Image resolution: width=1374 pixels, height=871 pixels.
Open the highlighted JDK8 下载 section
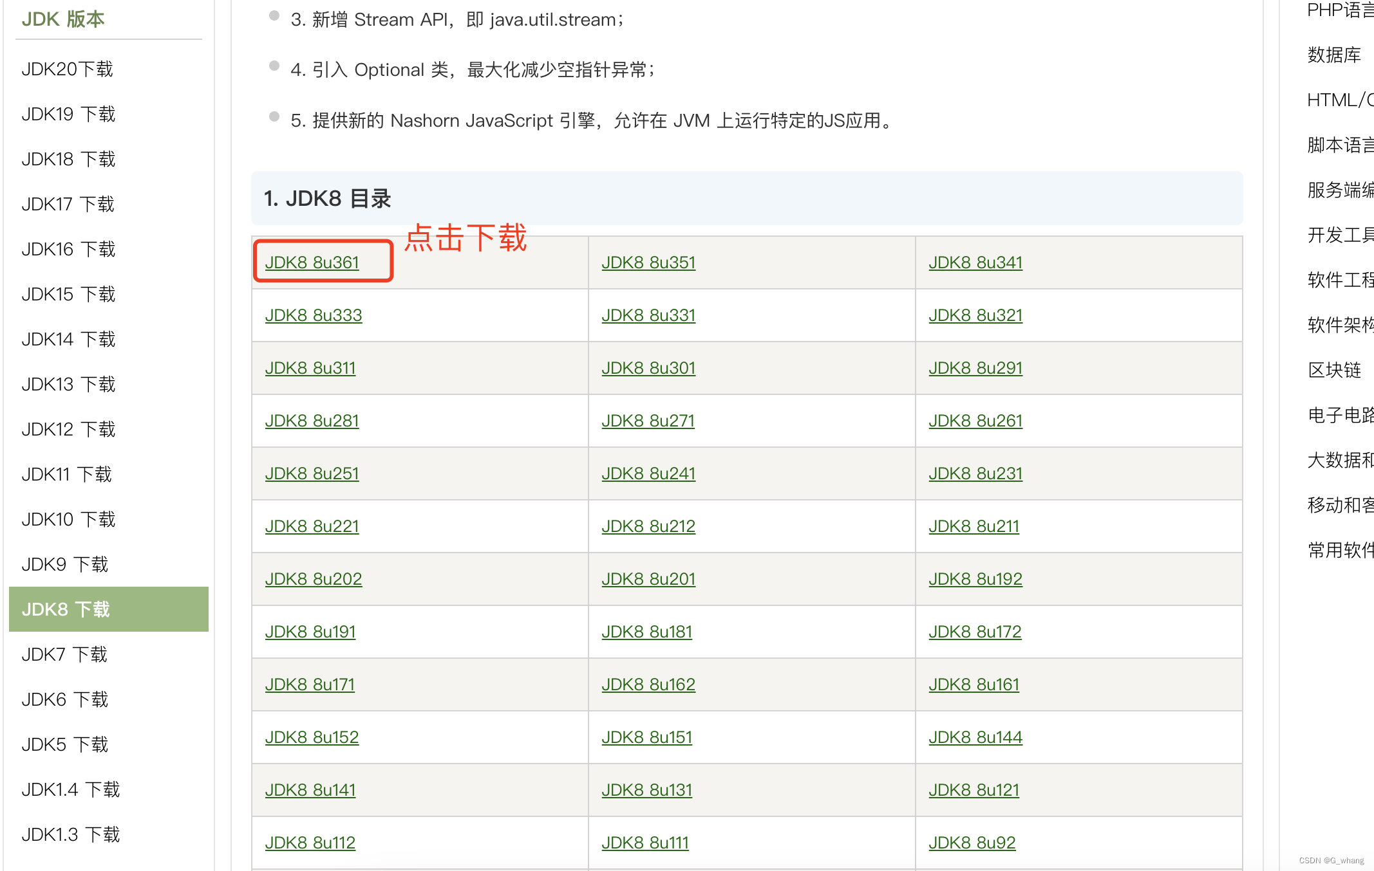point(67,609)
